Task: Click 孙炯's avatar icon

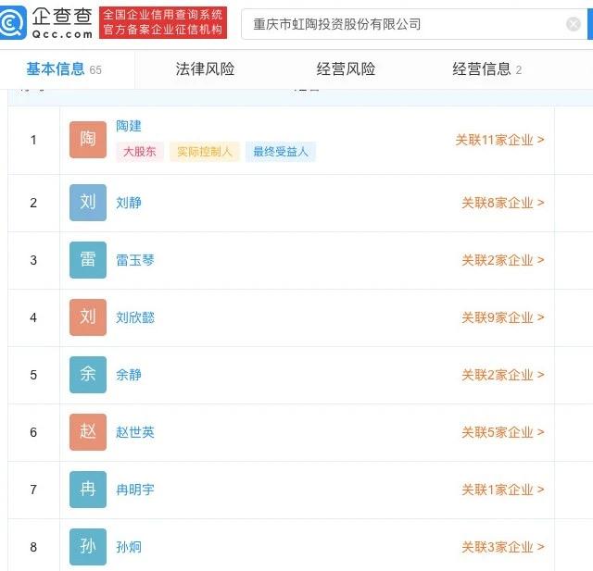Action: click(x=88, y=547)
